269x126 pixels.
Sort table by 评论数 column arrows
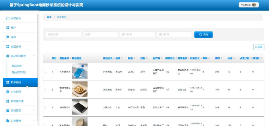[x=261, y=58]
